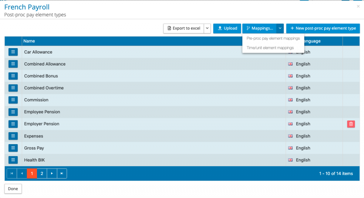Collapse the Mappings dropdown arrow
This screenshot has height=198, width=364.
coord(280,28)
